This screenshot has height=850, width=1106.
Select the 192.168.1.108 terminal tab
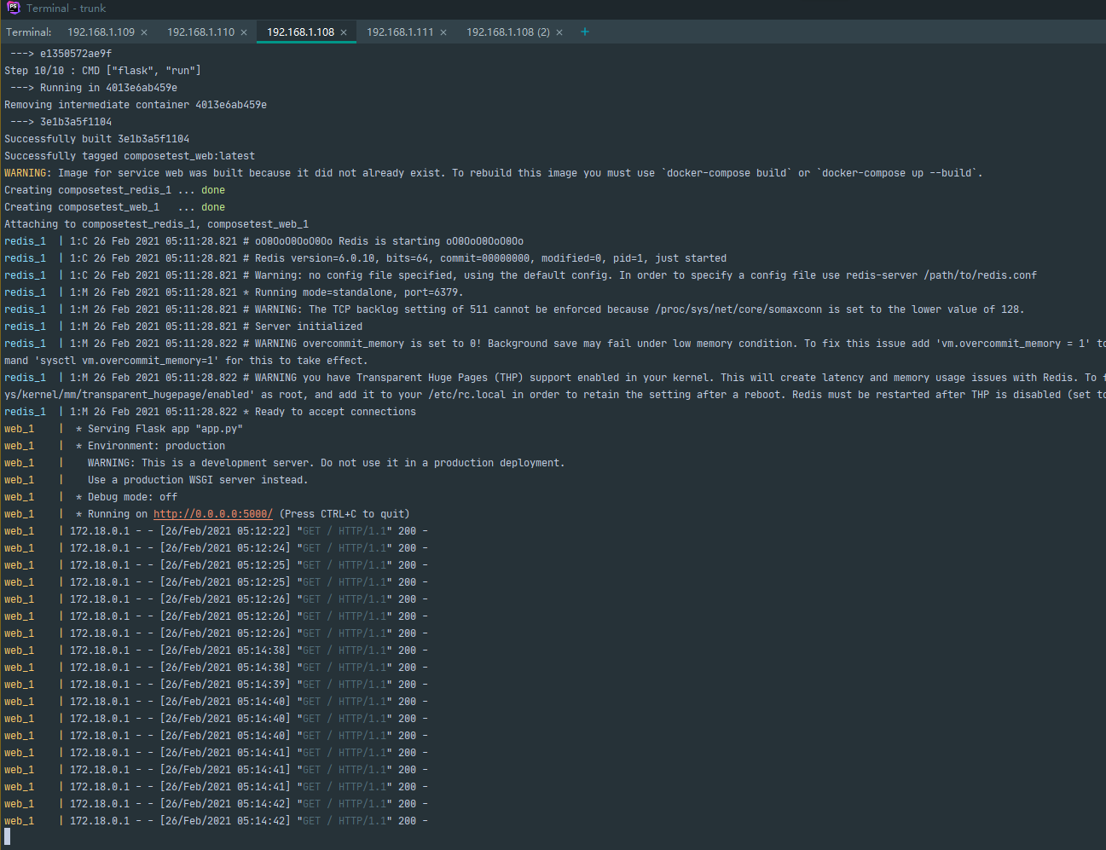pyautogui.click(x=300, y=32)
